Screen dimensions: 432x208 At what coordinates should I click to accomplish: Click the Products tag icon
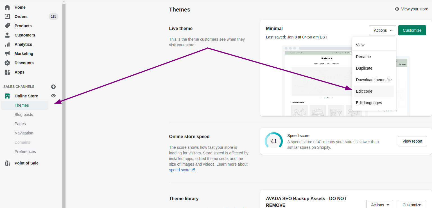(7, 26)
